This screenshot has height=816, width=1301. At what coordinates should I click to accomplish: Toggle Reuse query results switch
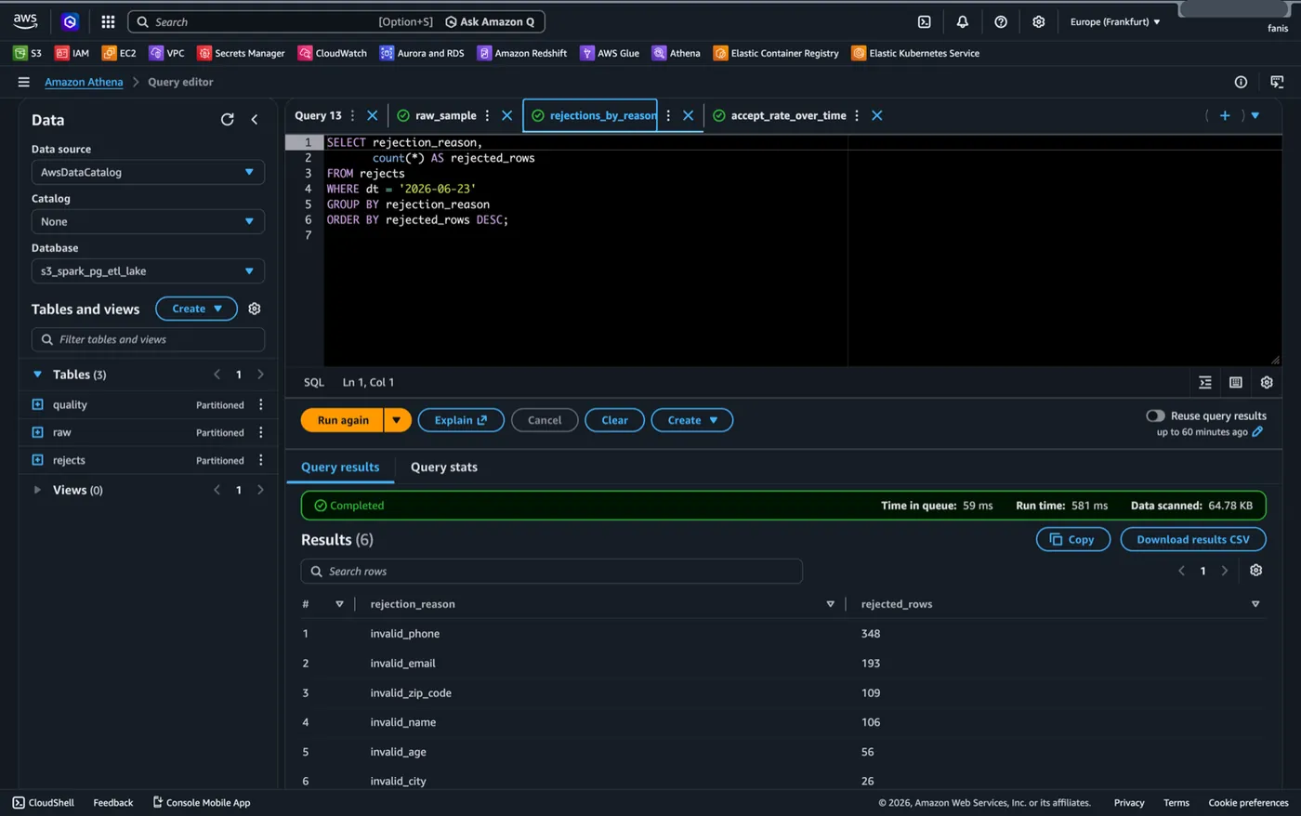[1155, 415]
